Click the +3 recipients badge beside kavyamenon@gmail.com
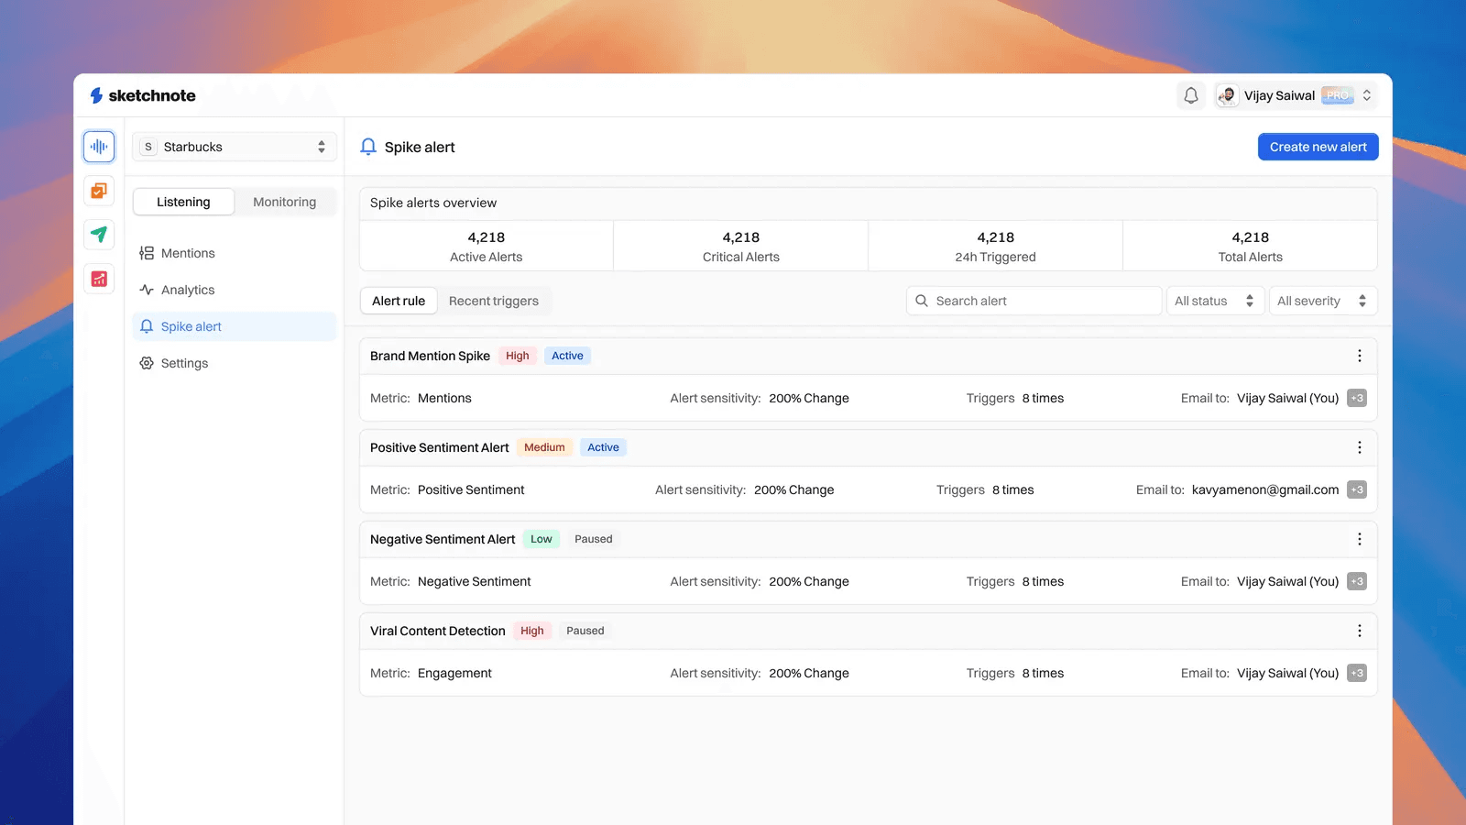This screenshot has height=825, width=1466. pos(1357,489)
